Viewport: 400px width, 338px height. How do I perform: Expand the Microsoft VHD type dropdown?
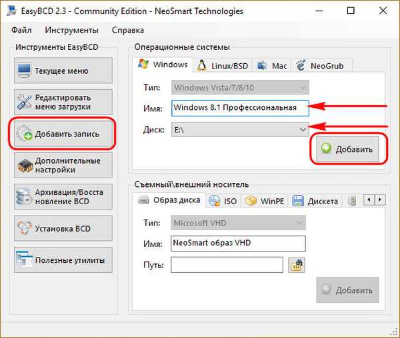[x=298, y=222]
